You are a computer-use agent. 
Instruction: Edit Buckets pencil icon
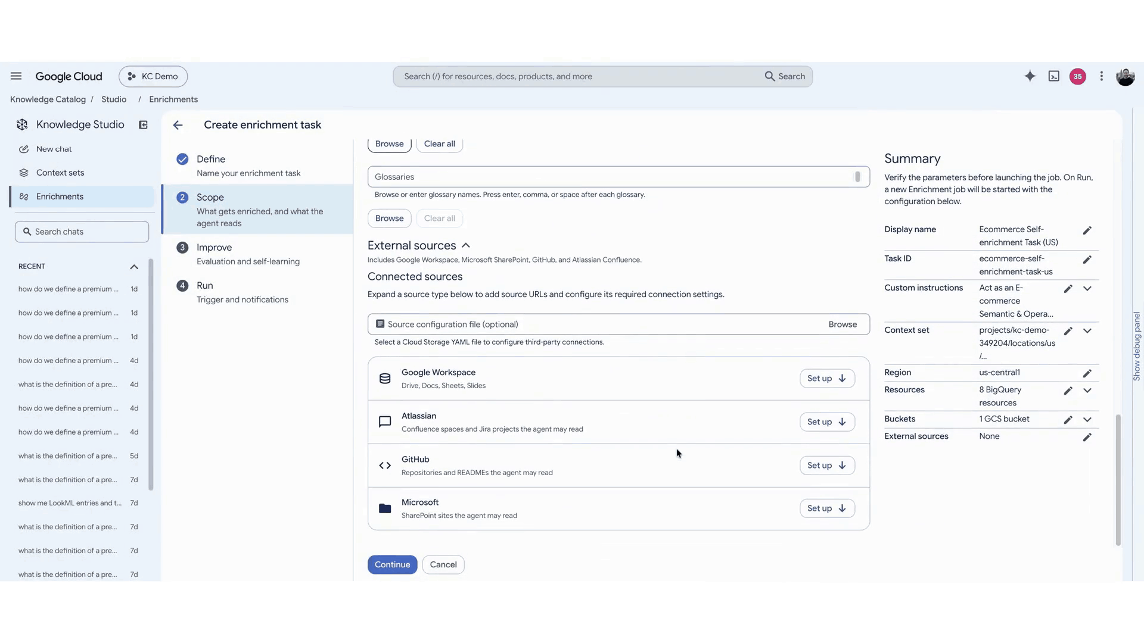click(x=1068, y=420)
